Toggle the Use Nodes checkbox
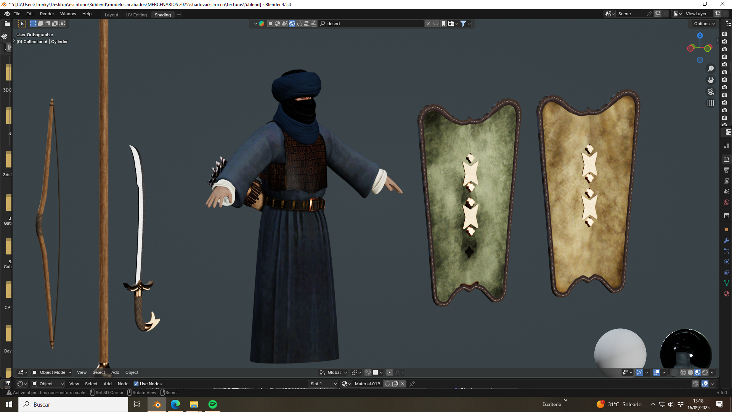 (136, 384)
